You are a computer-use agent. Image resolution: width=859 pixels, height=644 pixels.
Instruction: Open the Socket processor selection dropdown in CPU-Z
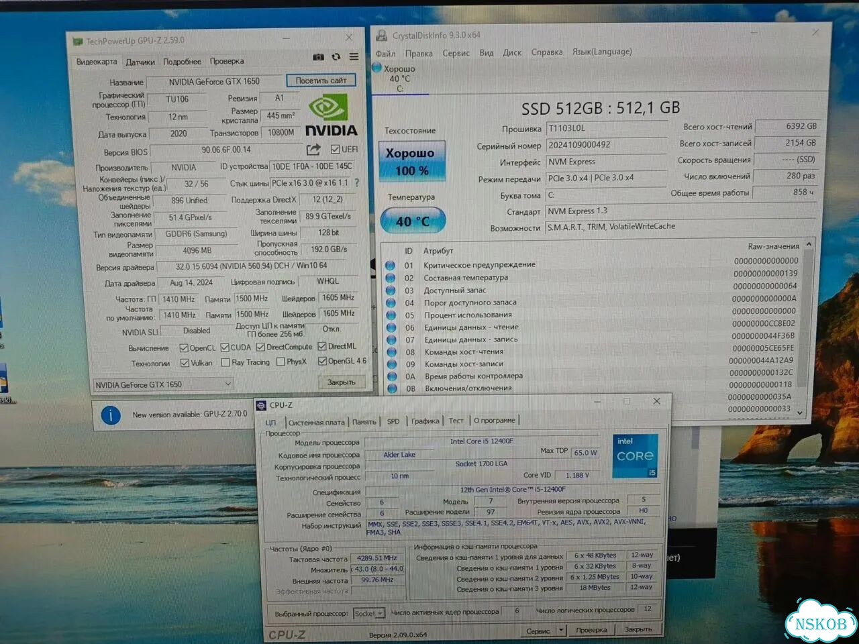[x=368, y=613]
